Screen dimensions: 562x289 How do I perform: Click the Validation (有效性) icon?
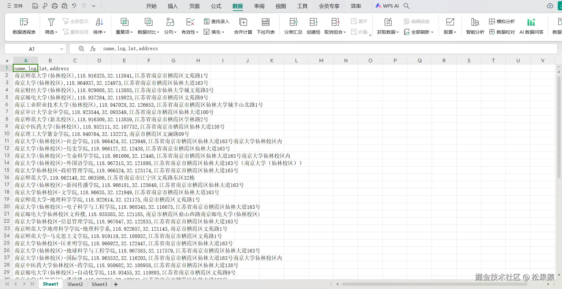[x=190, y=22]
